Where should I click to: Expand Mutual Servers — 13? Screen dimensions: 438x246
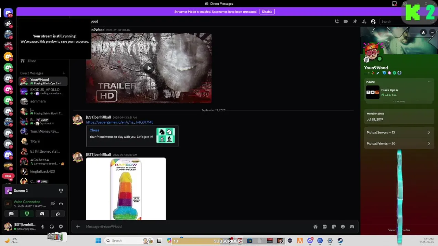398,132
